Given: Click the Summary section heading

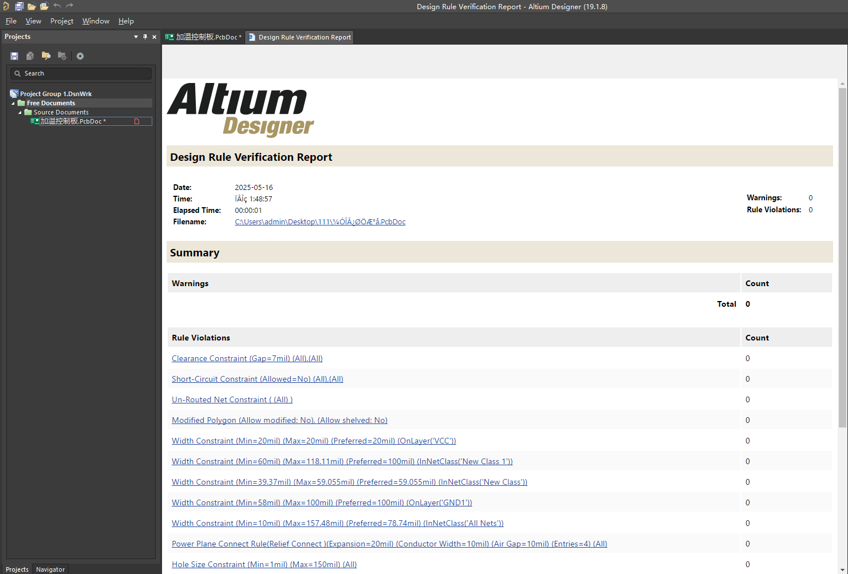Looking at the screenshot, I should (195, 253).
